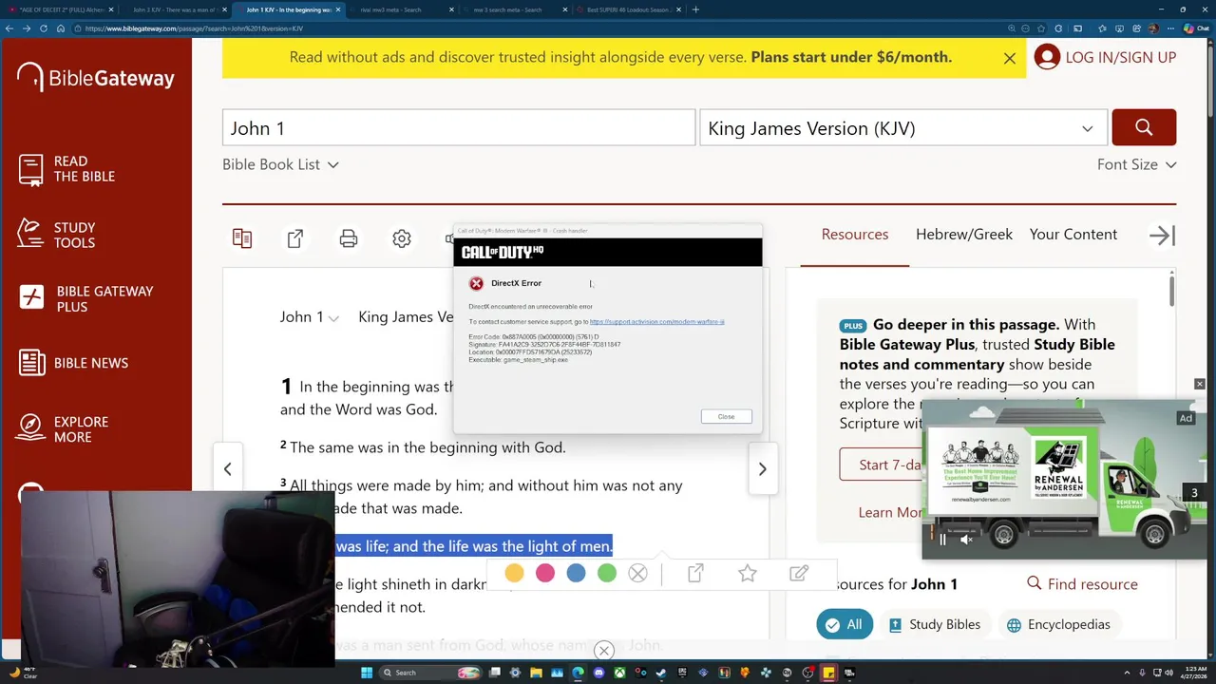Expand the Bible Book List dropdown
Viewport: 1216px width, 684px height.
point(280,164)
